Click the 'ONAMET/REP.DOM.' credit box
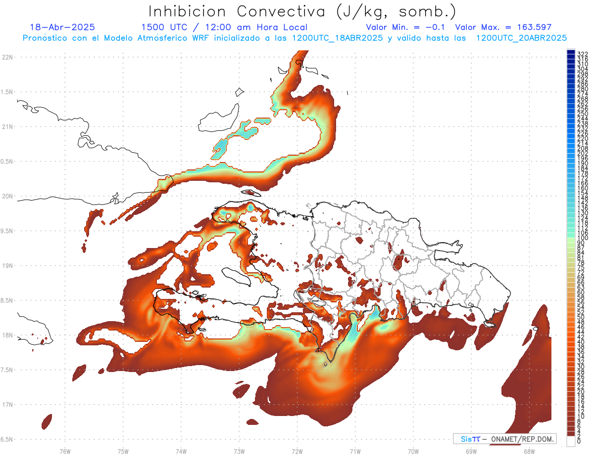This screenshot has width=594, height=458. coord(504,439)
